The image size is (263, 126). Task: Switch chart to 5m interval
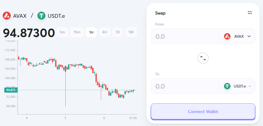62,32
